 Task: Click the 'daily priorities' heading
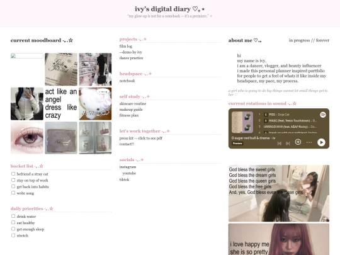[x=32, y=208]
